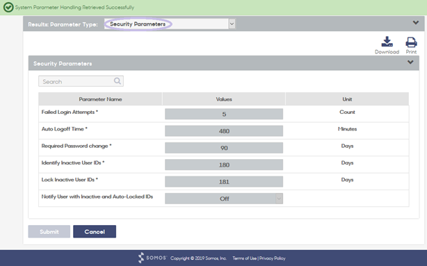
Task: Click the Values column header
Action: click(x=224, y=99)
